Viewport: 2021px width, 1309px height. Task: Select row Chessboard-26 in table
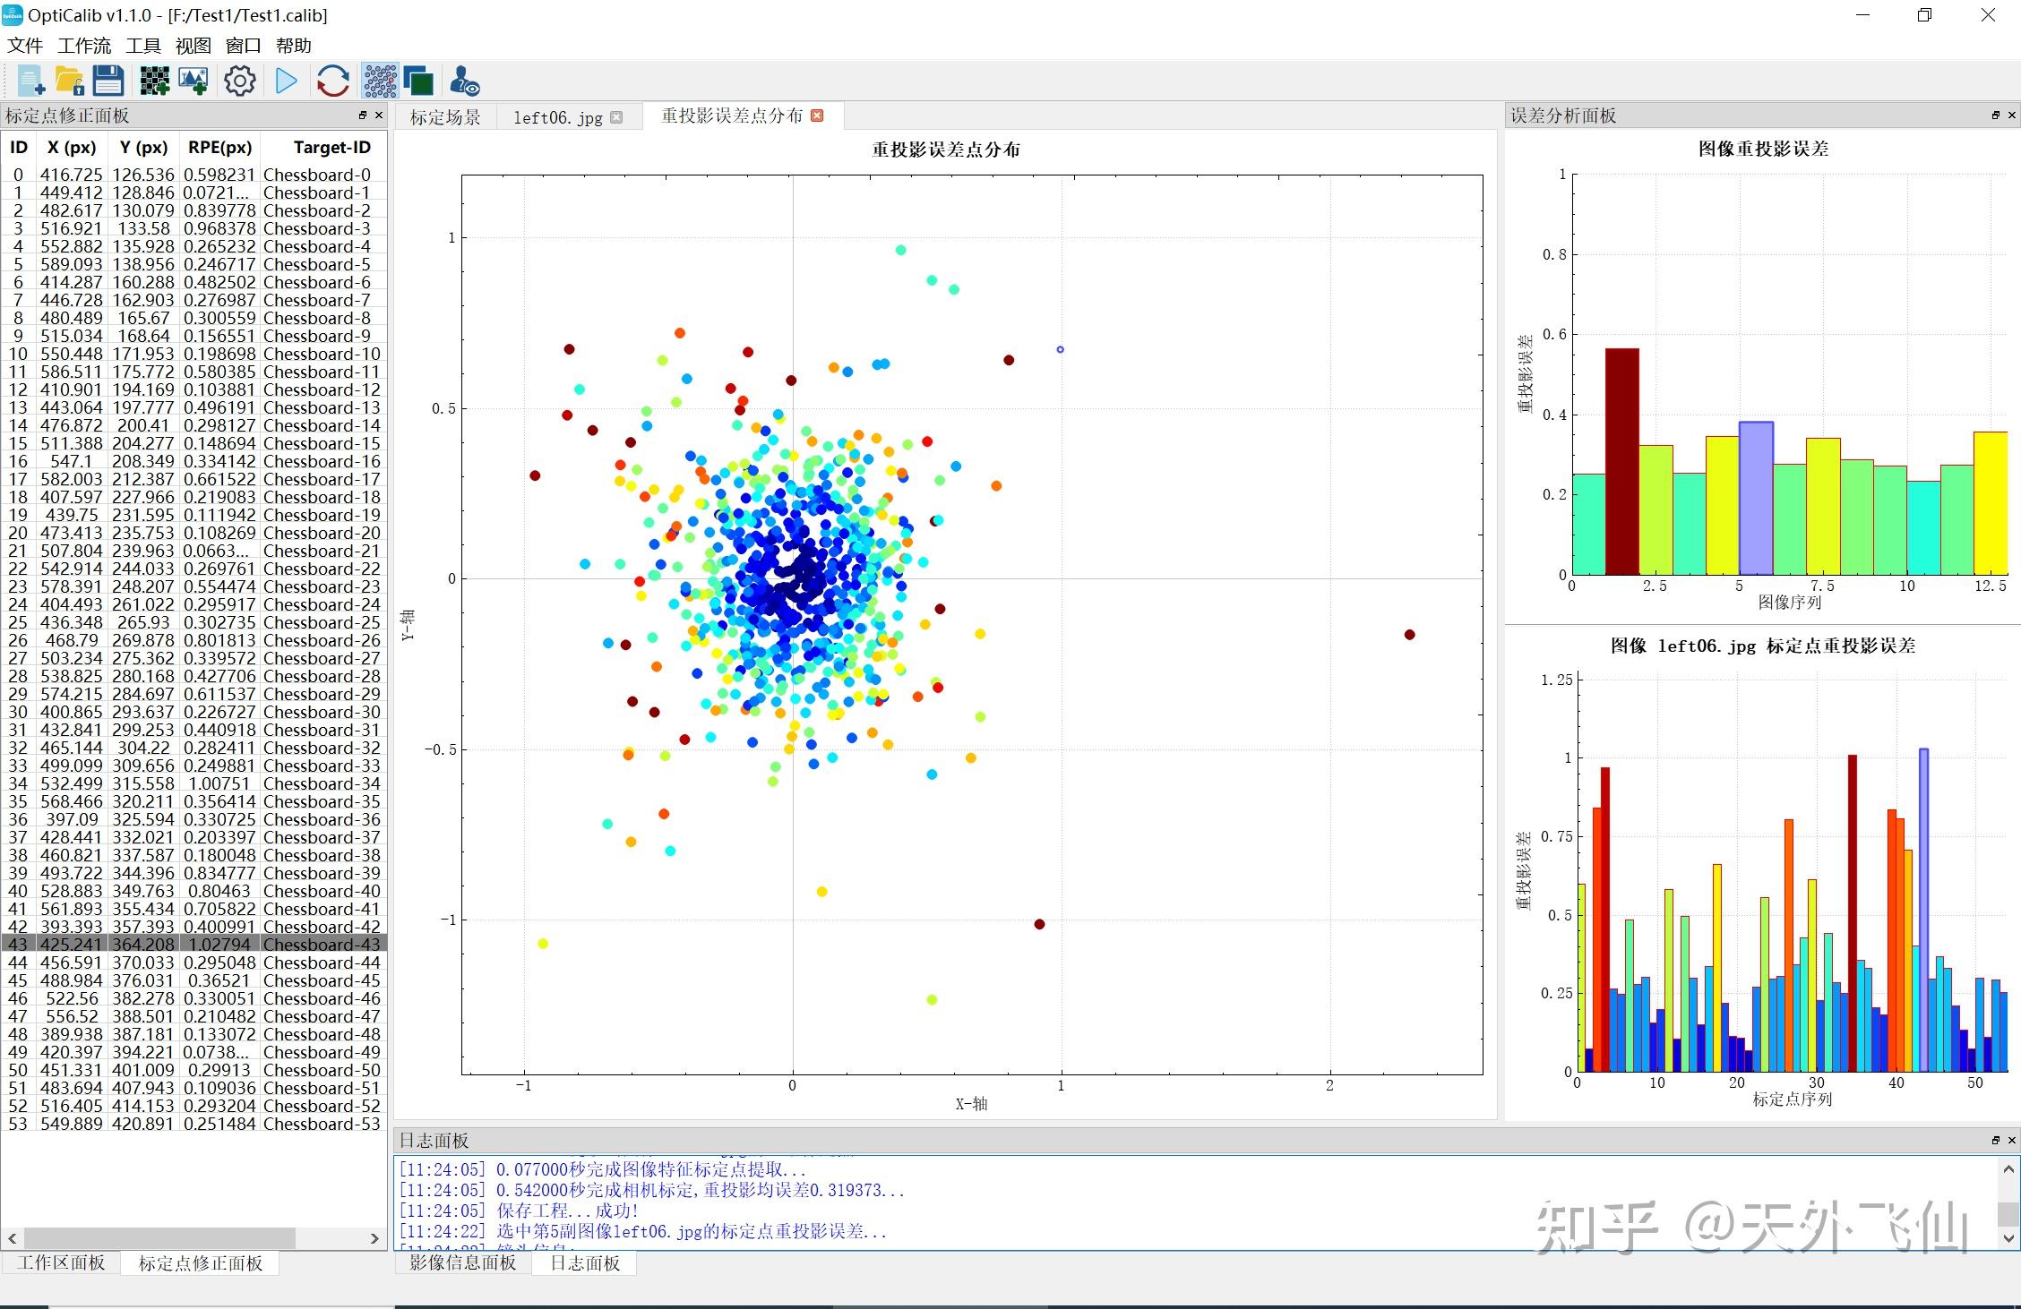[x=321, y=640]
